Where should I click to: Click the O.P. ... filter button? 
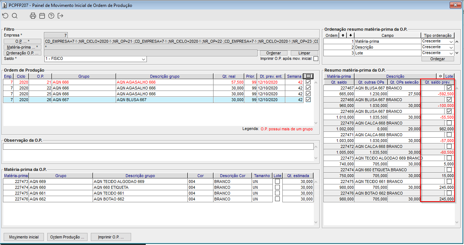tap(22, 41)
